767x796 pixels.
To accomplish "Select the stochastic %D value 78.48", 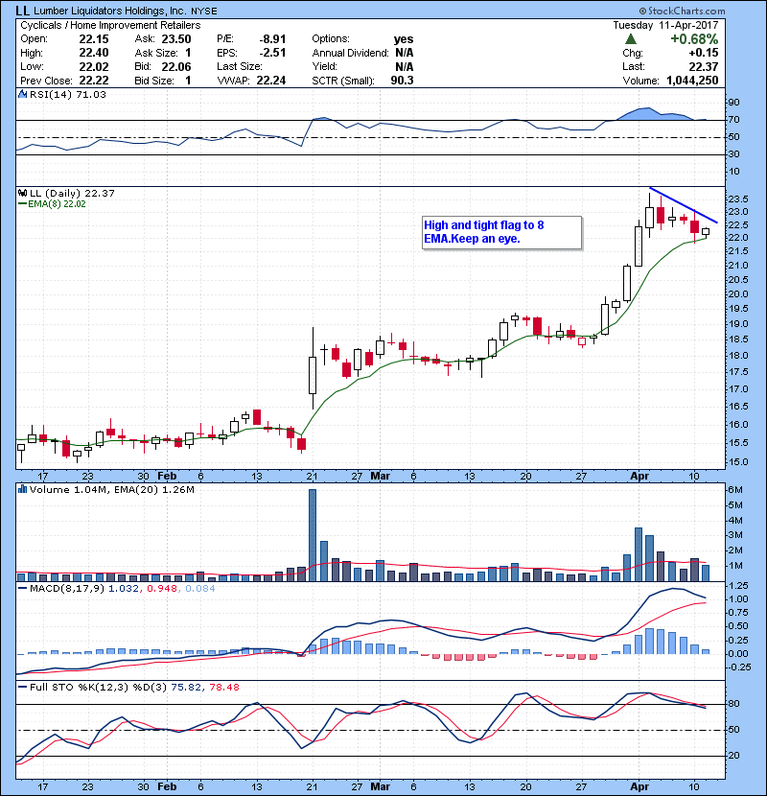I will point(223,688).
